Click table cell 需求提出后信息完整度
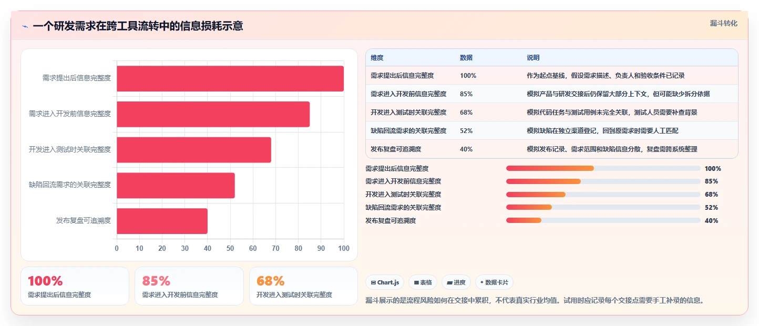The width and height of the screenshot is (759, 326). [402, 76]
